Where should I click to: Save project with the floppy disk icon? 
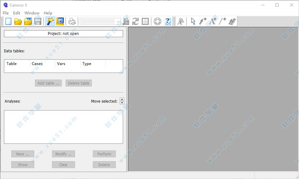(x=38, y=21)
